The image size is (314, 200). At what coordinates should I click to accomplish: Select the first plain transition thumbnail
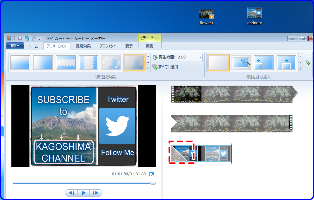[20, 62]
